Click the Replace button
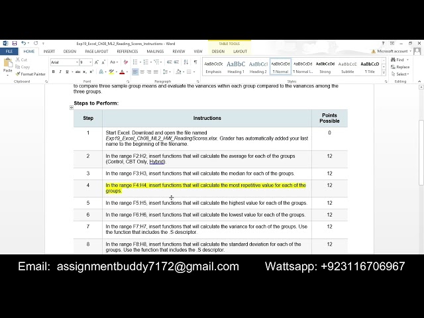The height and width of the screenshot is (318, 424). click(400, 67)
